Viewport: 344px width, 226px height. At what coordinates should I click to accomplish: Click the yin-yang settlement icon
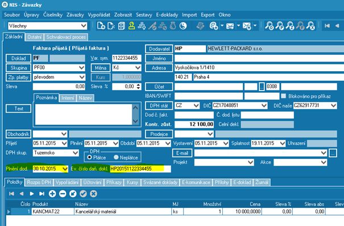click(x=183, y=26)
